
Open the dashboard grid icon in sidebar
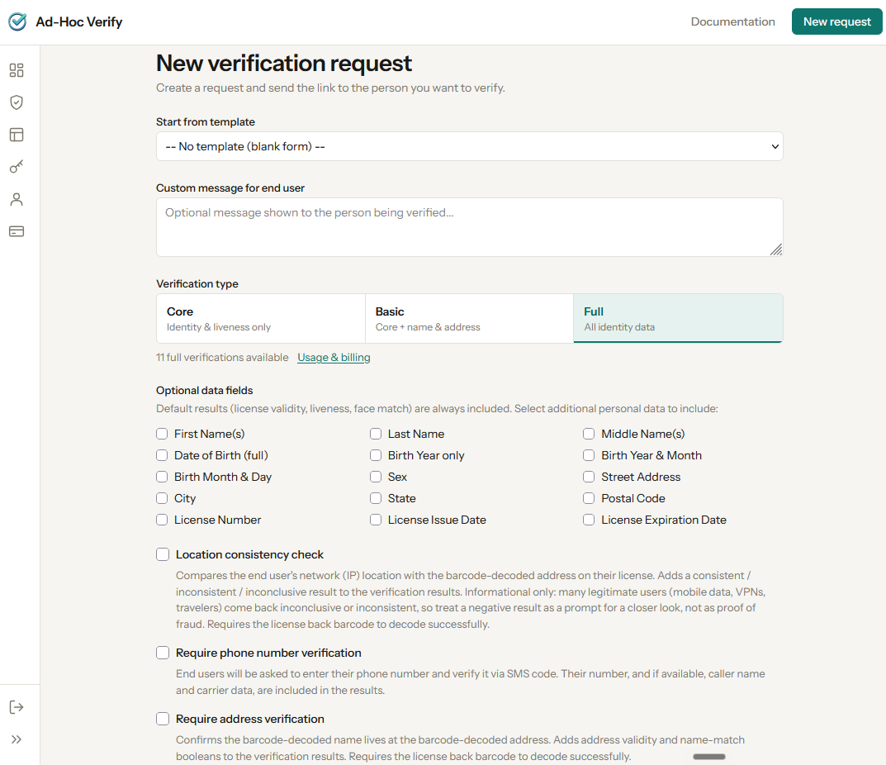click(17, 70)
